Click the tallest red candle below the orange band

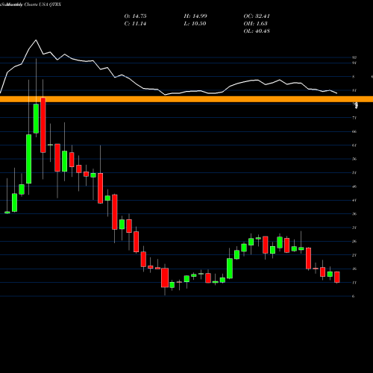(43, 125)
